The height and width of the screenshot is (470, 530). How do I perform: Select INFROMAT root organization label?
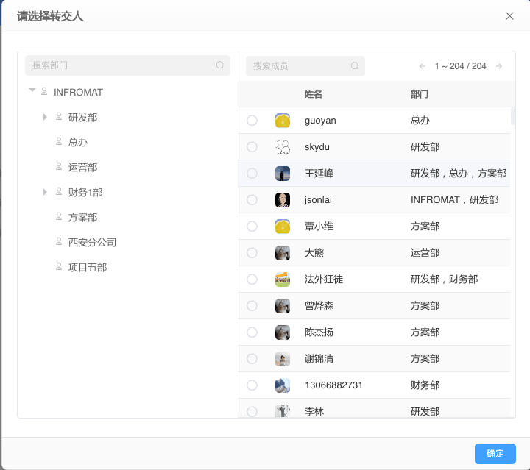tap(78, 92)
